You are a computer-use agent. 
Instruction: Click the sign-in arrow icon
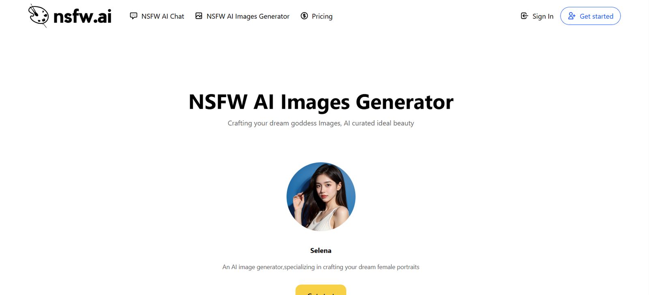tap(524, 16)
